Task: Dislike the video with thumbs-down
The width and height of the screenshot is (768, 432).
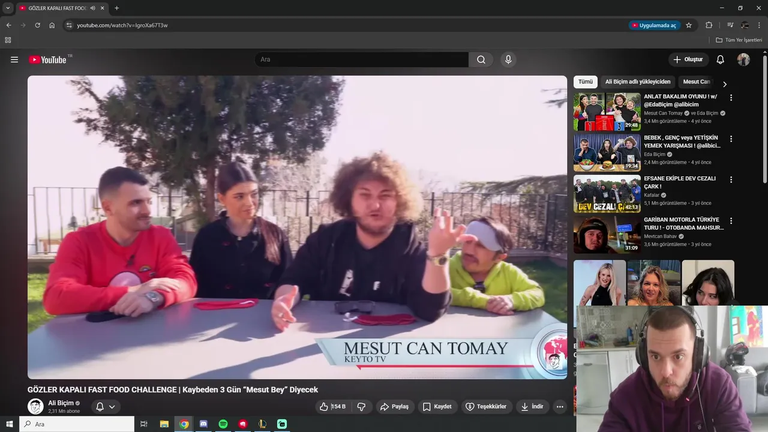Action: (x=361, y=407)
